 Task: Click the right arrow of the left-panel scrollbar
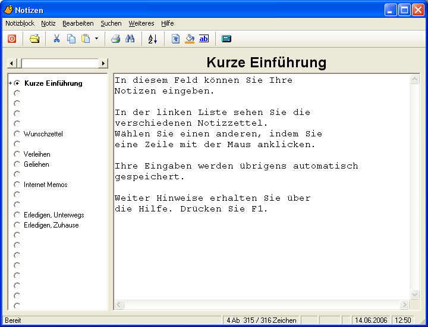[x=103, y=63]
